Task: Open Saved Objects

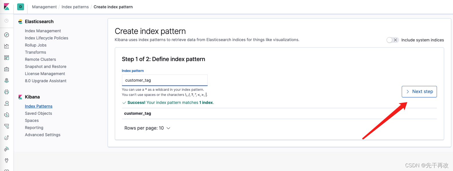Action: click(x=38, y=113)
